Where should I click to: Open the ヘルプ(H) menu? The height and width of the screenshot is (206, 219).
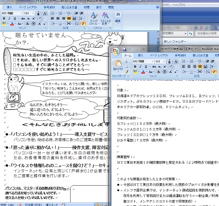click(179, 5)
